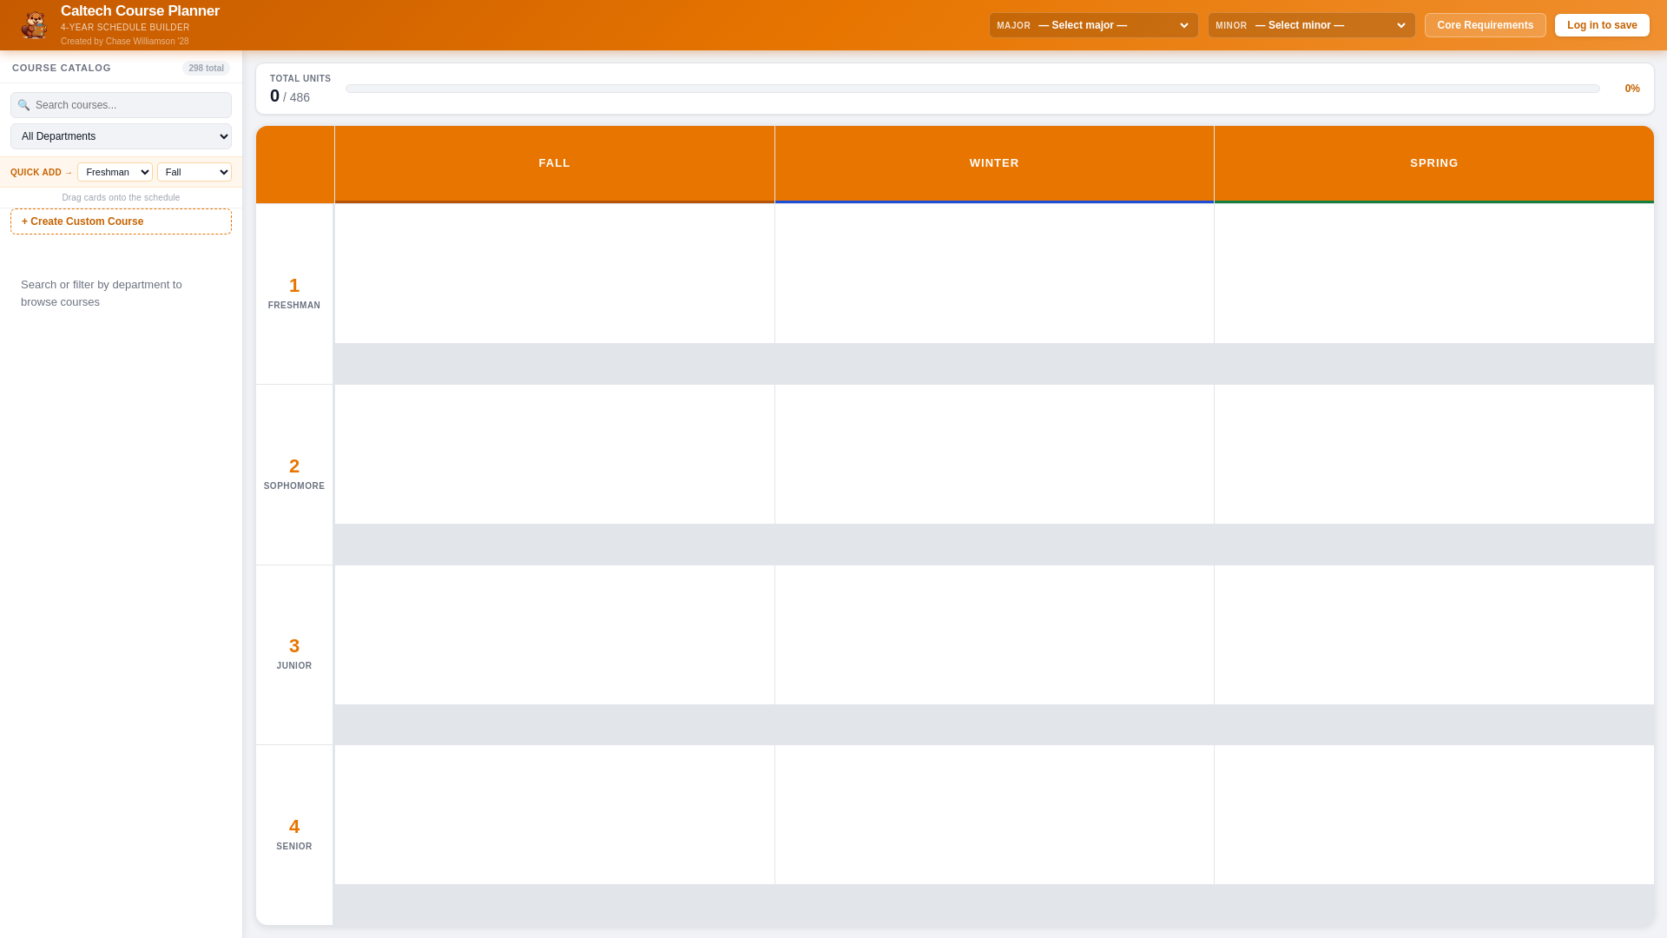Click the Junior Winter schedule cell
1667x938 pixels.
994,635
